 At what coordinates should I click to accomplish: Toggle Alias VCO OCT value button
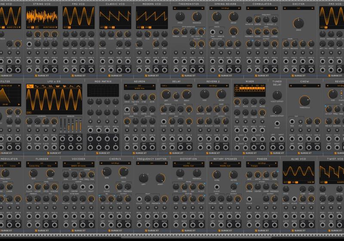(289, 182)
